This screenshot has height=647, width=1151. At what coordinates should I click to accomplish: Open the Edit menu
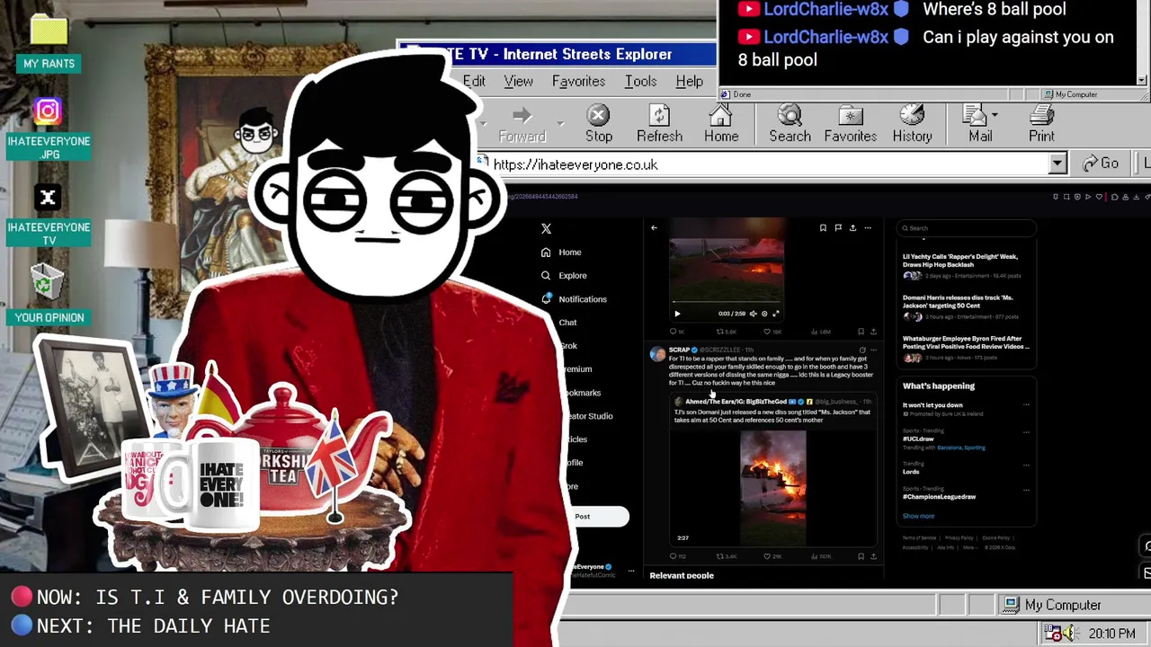tap(474, 81)
